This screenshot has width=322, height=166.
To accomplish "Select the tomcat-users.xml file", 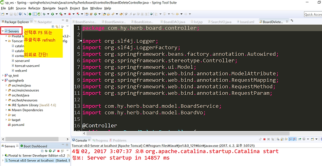I will point(25,66).
